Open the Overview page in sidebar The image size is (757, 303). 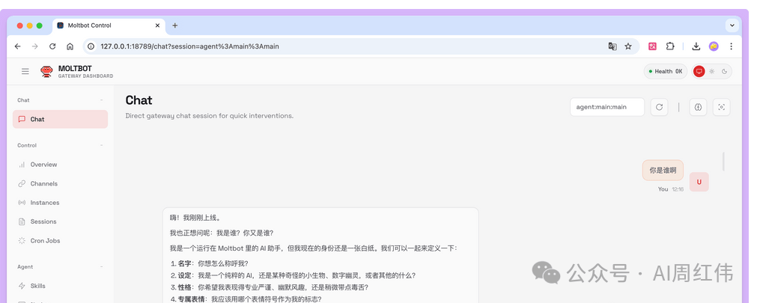tap(43, 165)
